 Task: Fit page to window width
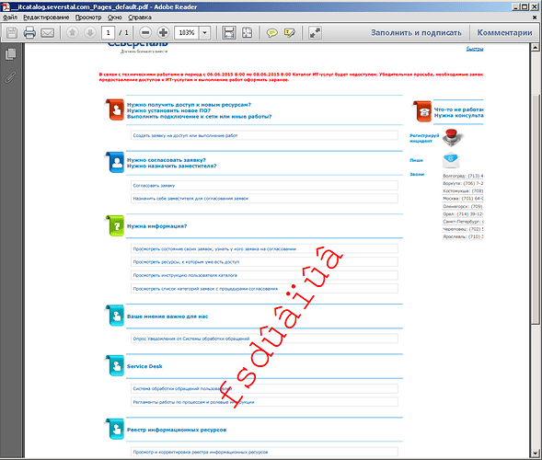[229, 33]
